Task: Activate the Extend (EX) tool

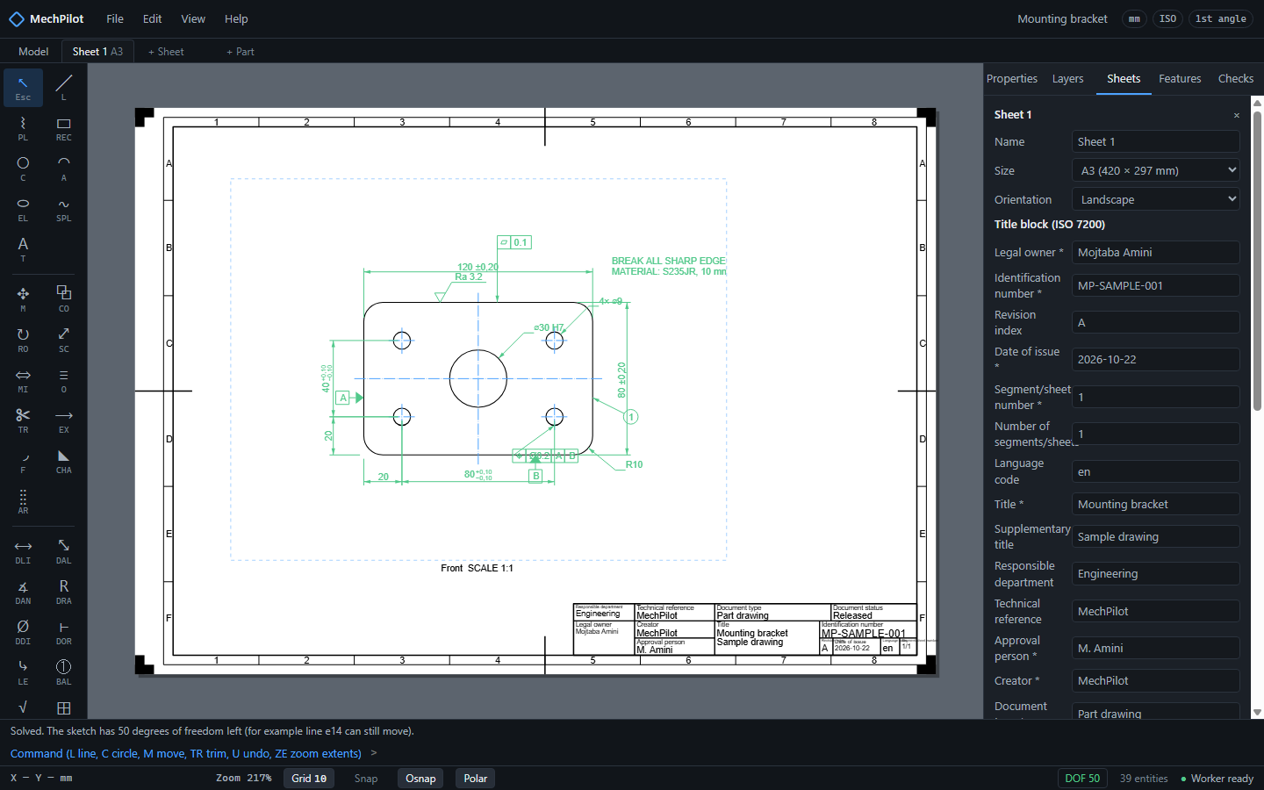Action: (x=64, y=420)
